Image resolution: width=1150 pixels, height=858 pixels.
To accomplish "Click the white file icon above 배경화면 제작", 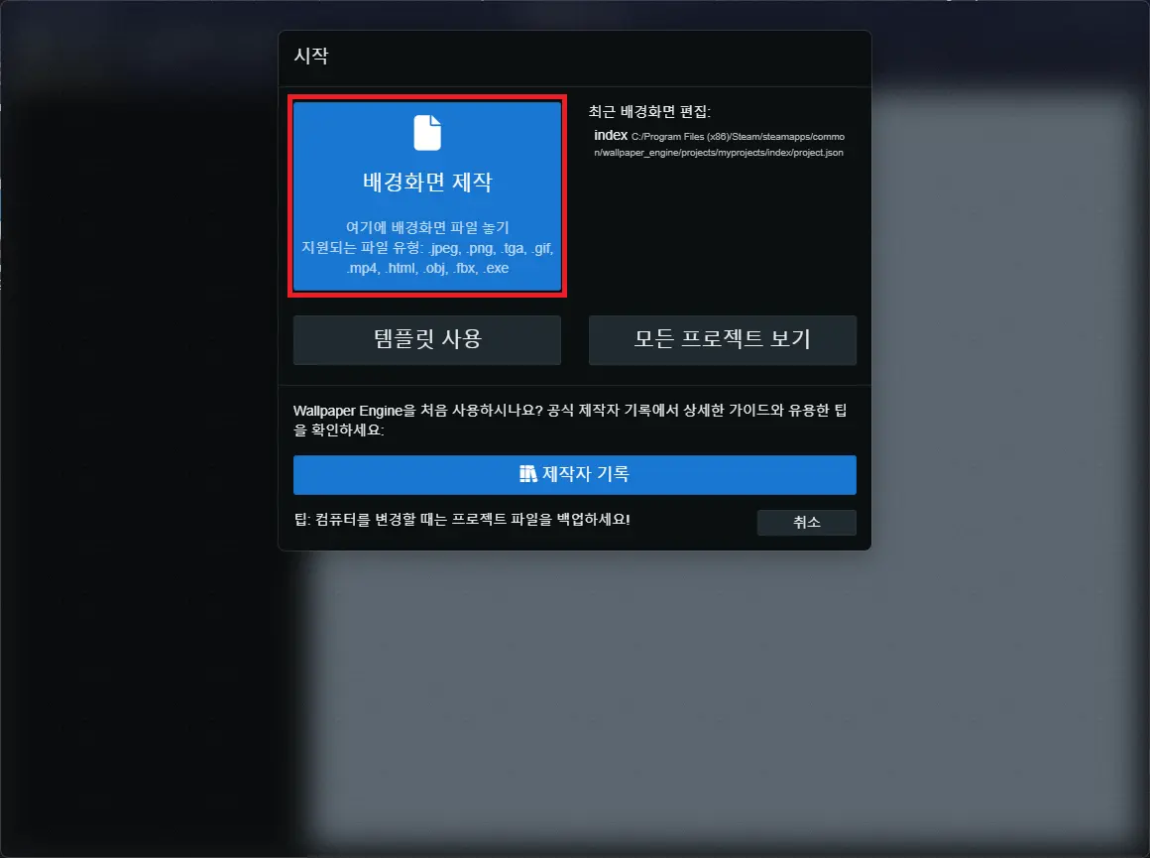I will 427,133.
